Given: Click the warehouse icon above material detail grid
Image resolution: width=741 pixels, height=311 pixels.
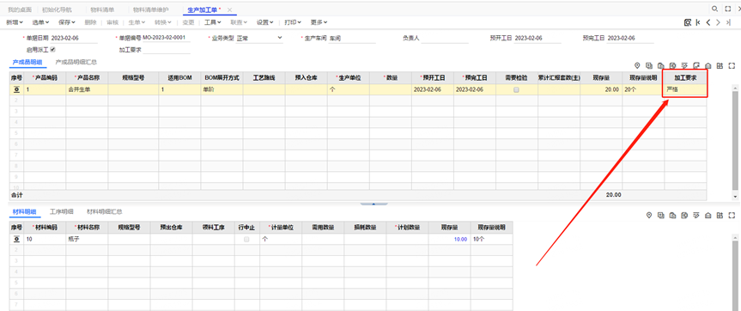Looking at the screenshot, I should (708, 215).
